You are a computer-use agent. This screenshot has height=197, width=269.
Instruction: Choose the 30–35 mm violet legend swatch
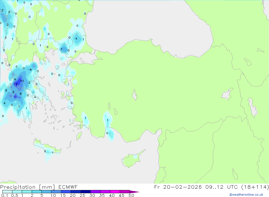pyautogui.click(x=95, y=192)
